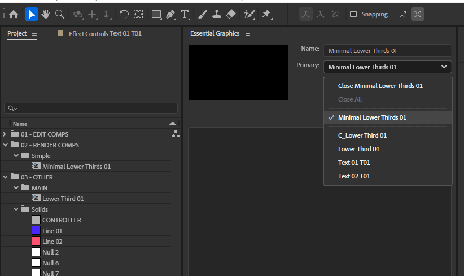Viewport: 464px width, 276px height.
Task: Switch to Effect Controls Text 01 T01 tab
Action: [105, 34]
